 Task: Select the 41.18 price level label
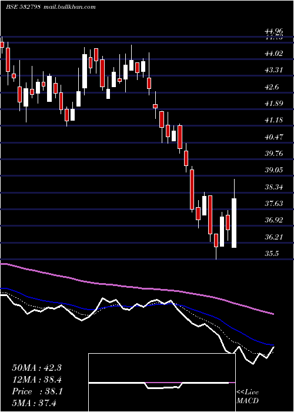[274, 120]
